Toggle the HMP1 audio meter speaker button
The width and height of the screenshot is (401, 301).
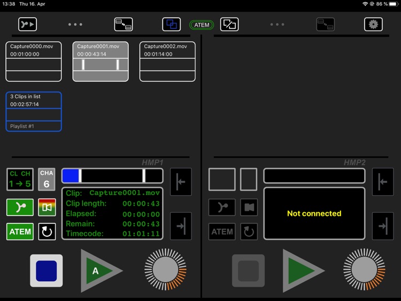pyautogui.click(x=47, y=207)
